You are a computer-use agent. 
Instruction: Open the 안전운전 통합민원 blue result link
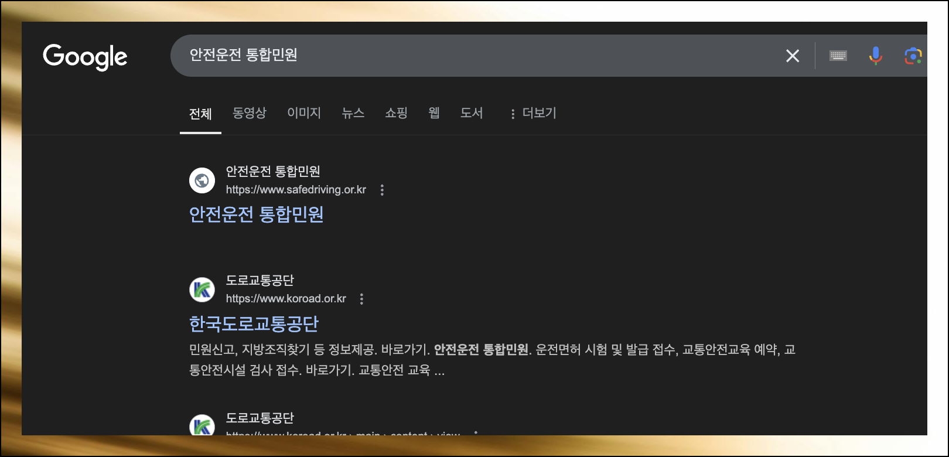point(257,214)
